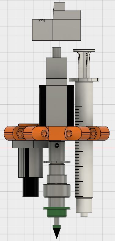115x241 pixels.
Task: Select the syringe luer tip at bottom
Action: pyautogui.click(x=84, y=215)
